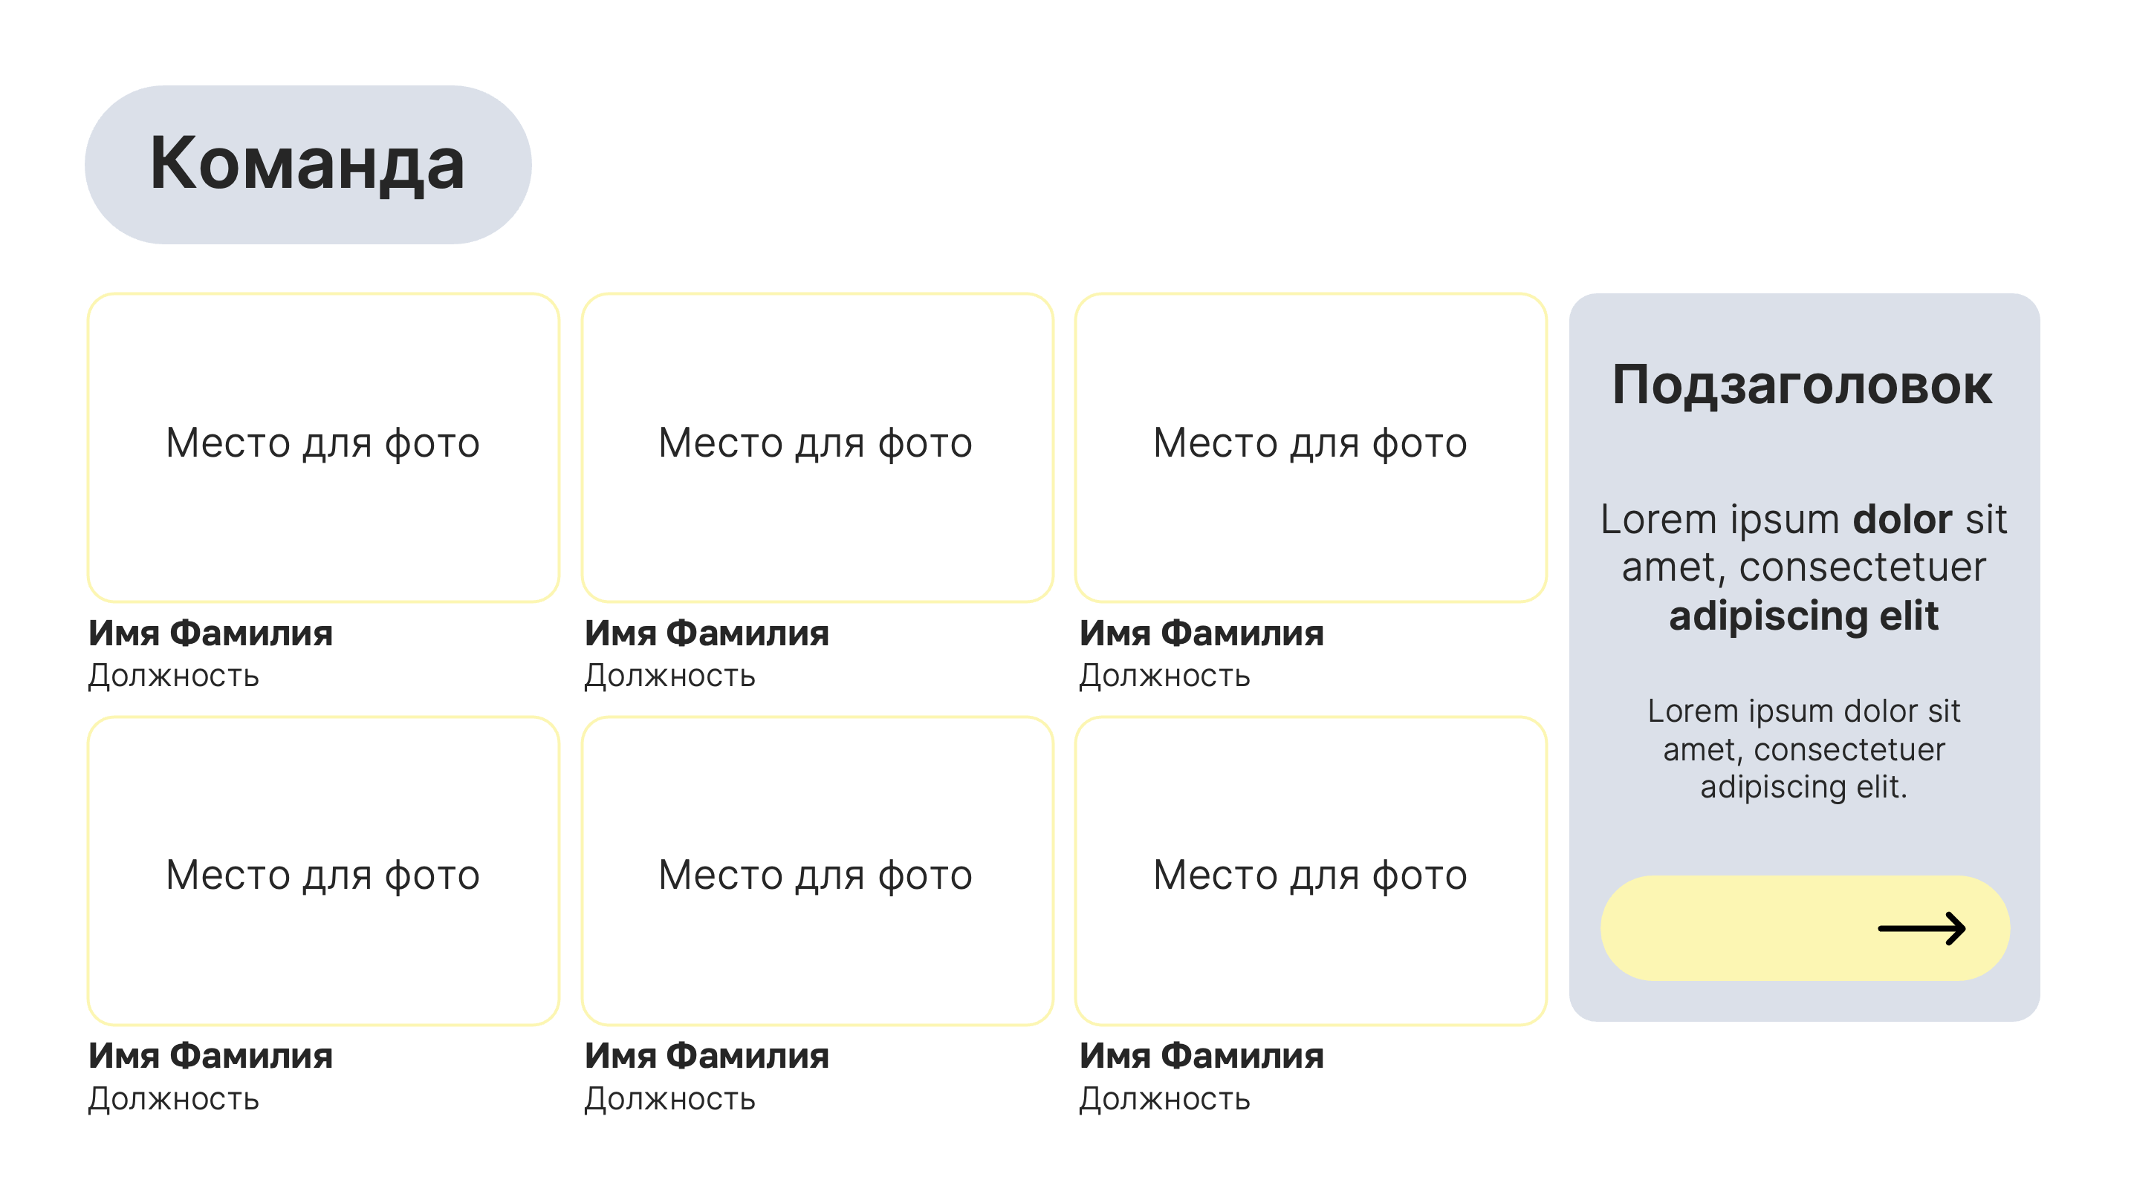Select the Команда title pill

[308, 164]
